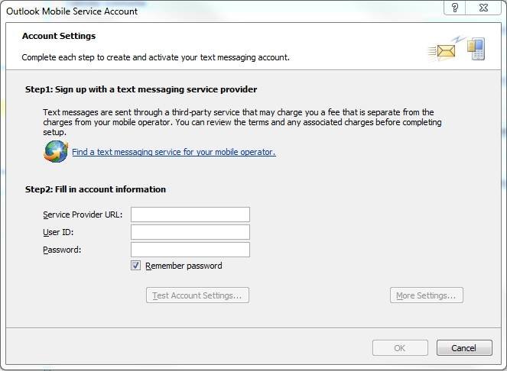The height and width of the screenshot is (371, 507).
Task: Click the Step2 Fill in account information heading
Action: (96, 189)
